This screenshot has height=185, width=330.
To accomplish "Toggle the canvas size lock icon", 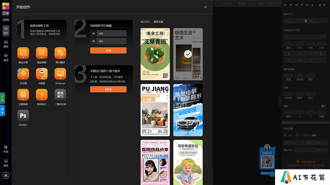I will coord(306,21).
